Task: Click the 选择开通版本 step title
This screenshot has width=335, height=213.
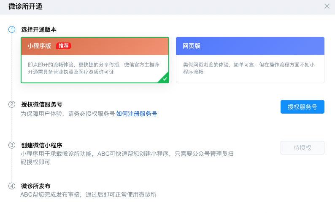Action: click(x=39, y=29)
